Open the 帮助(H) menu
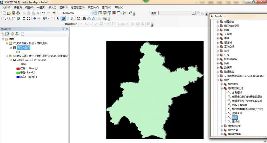The width and height of the screenshot is (267, 143). pos(119,7)
